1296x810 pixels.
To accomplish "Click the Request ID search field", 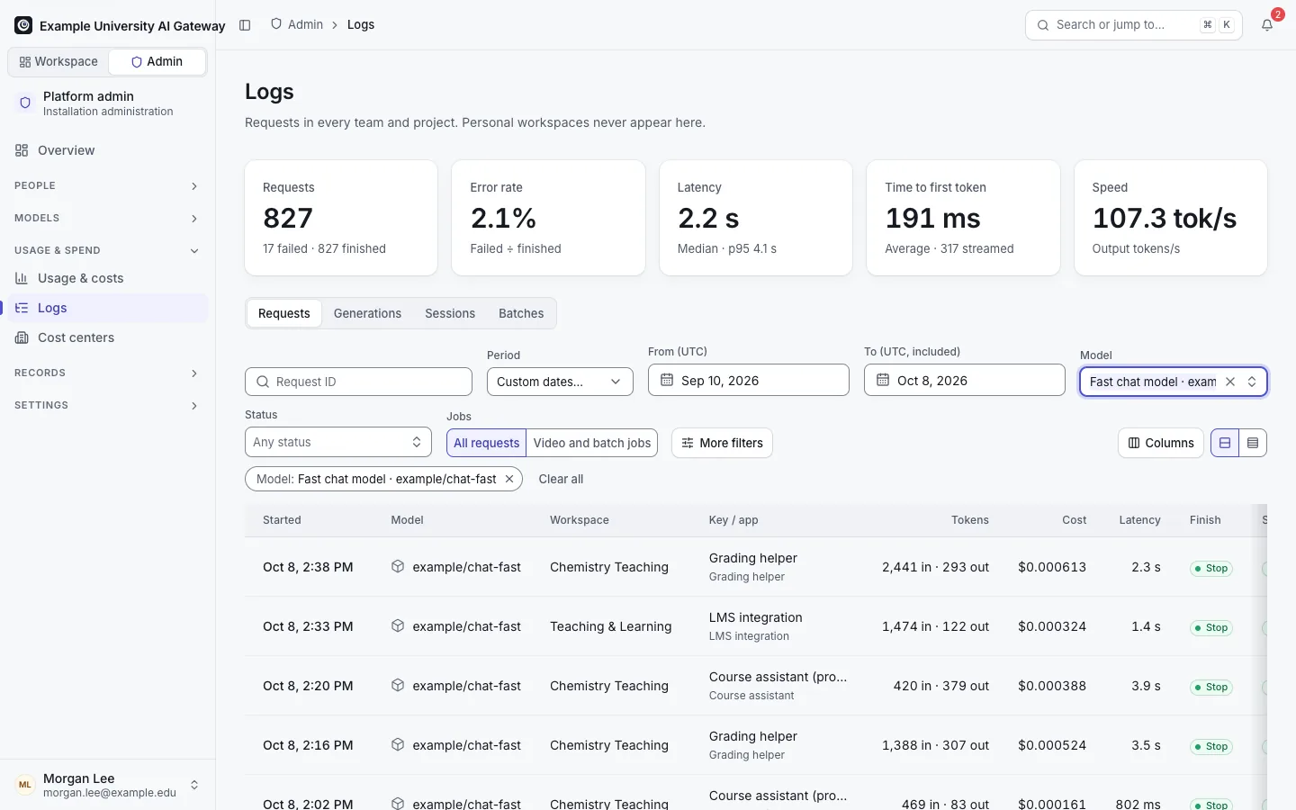I will tap(358, 382).
